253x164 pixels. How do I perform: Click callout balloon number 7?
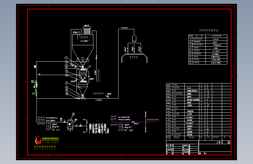point(67,83)
